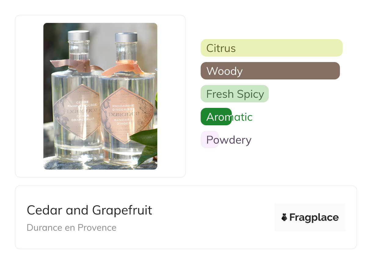
Task: Click the dusty pink ribbon on left bottle
Action: pyautogui.click(x=73, y=64)
